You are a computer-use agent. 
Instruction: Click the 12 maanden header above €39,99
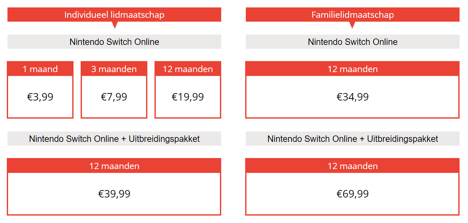coord(114,166)
